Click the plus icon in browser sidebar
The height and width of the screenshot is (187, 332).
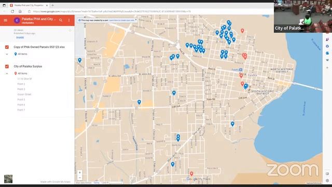click(327, 68)
